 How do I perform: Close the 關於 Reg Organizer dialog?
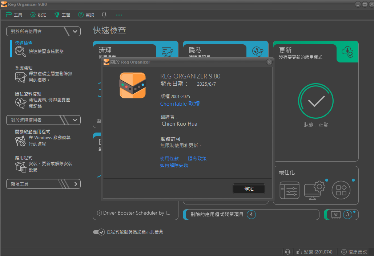point(269,62)
